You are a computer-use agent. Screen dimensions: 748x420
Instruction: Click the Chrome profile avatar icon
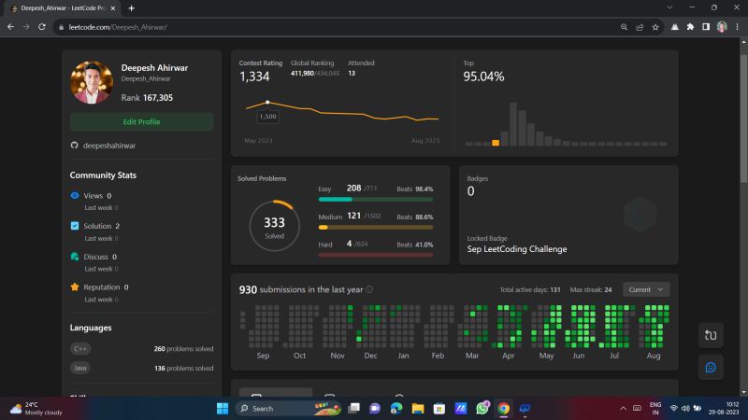[722, 27]
